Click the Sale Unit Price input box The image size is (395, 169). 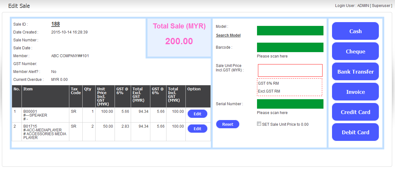(x=290, y=70)
